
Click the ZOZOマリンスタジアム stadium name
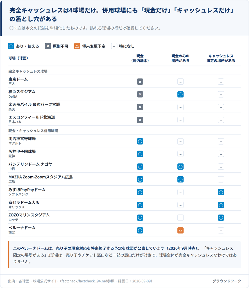(x=29, y=215)
